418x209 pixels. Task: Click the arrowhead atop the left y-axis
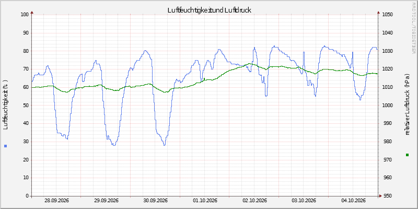pyautogui.click(x=32, y=12)
